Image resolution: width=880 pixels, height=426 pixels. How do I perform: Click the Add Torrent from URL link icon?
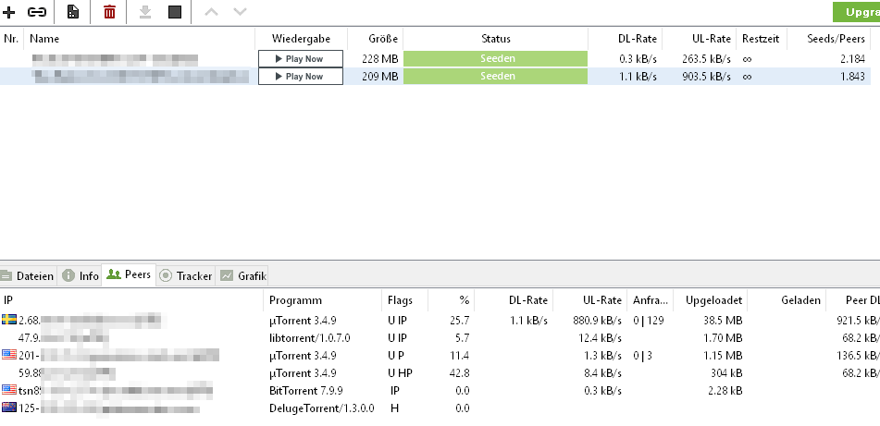pos(37,12)
